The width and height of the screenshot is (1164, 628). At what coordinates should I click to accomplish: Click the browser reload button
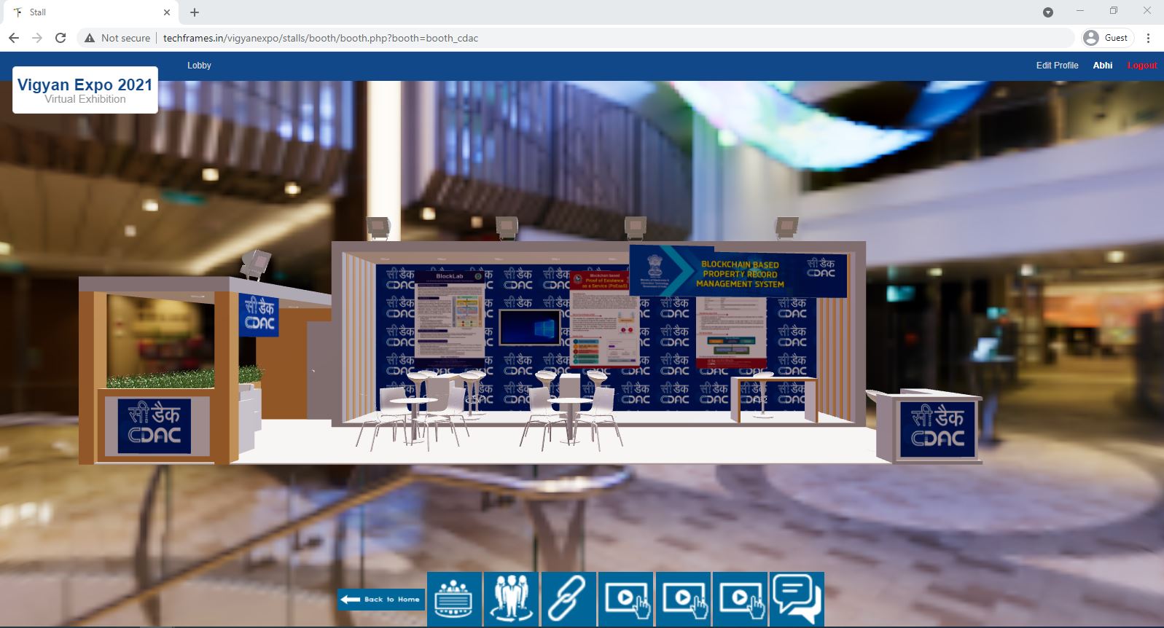click(60, 38)
